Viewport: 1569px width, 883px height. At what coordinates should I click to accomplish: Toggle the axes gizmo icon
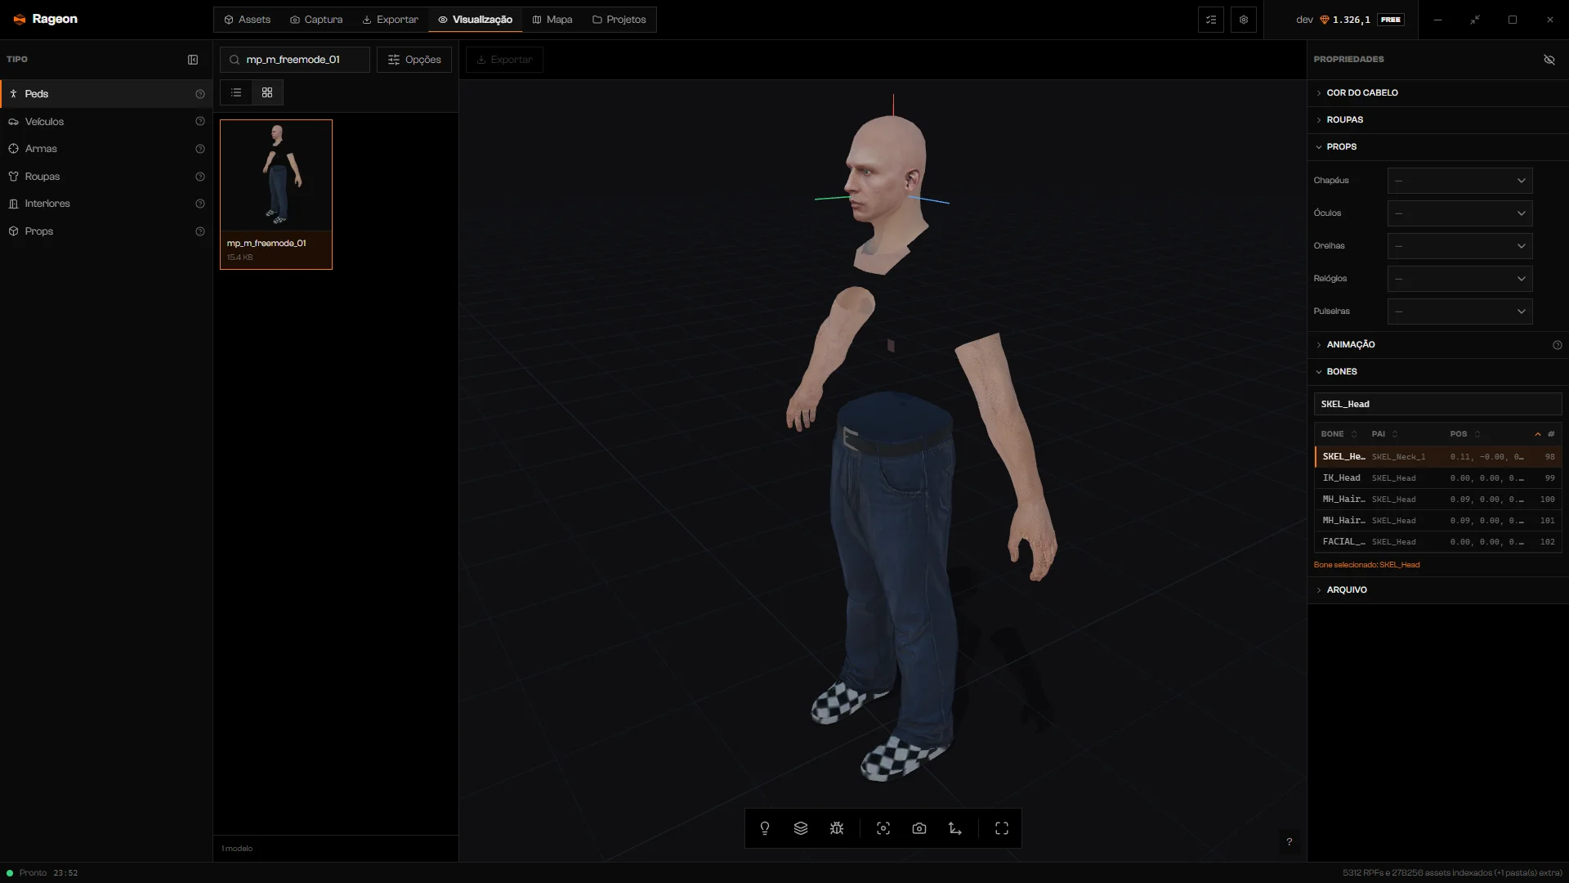pos(955,828)
